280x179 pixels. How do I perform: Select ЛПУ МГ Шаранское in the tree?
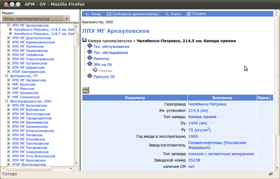tap(28, 67)
